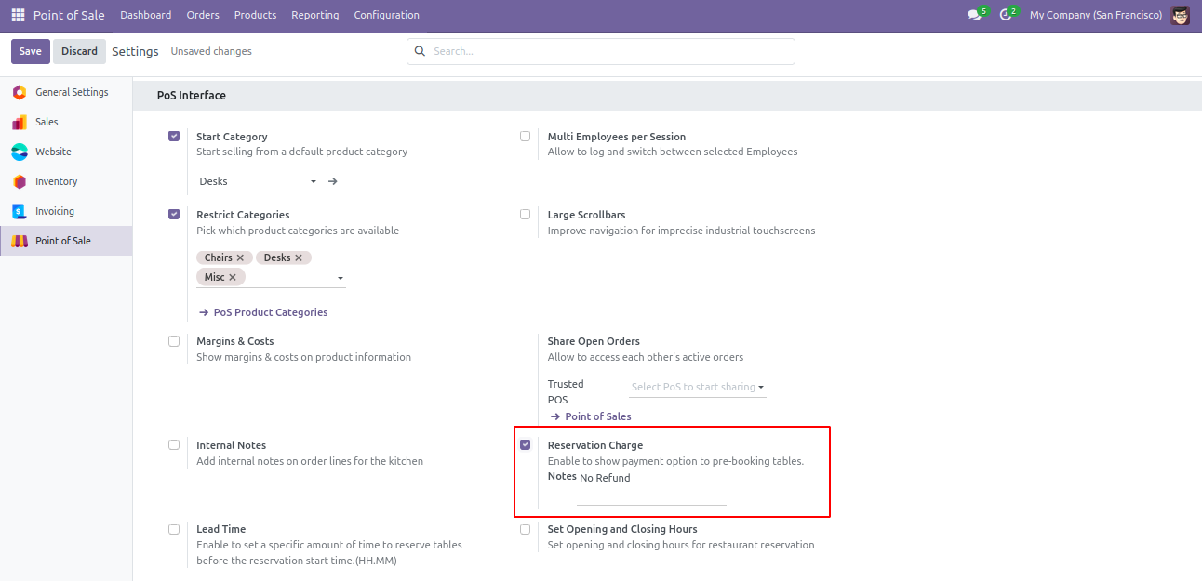Select the Website sidebar icon
Image resolution: width=1202 pixels, height=581 pixels.
pos(19,152)
